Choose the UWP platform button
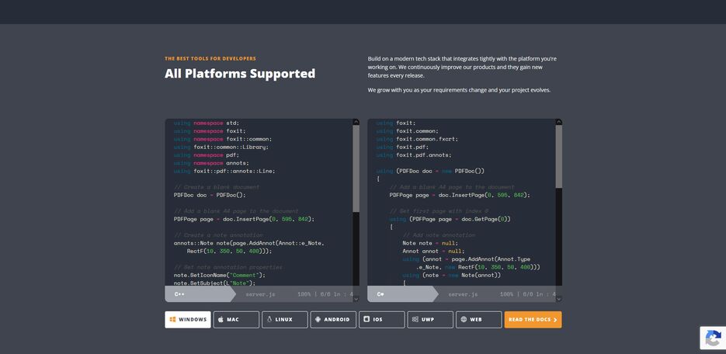 pos(429,319)
